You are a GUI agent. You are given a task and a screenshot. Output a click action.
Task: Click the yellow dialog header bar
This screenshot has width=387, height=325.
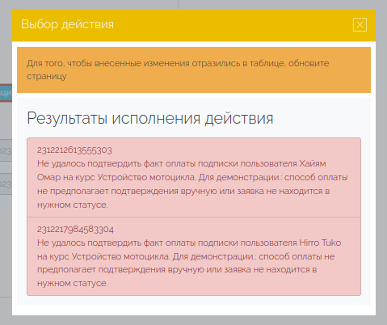tap(194, 25)
